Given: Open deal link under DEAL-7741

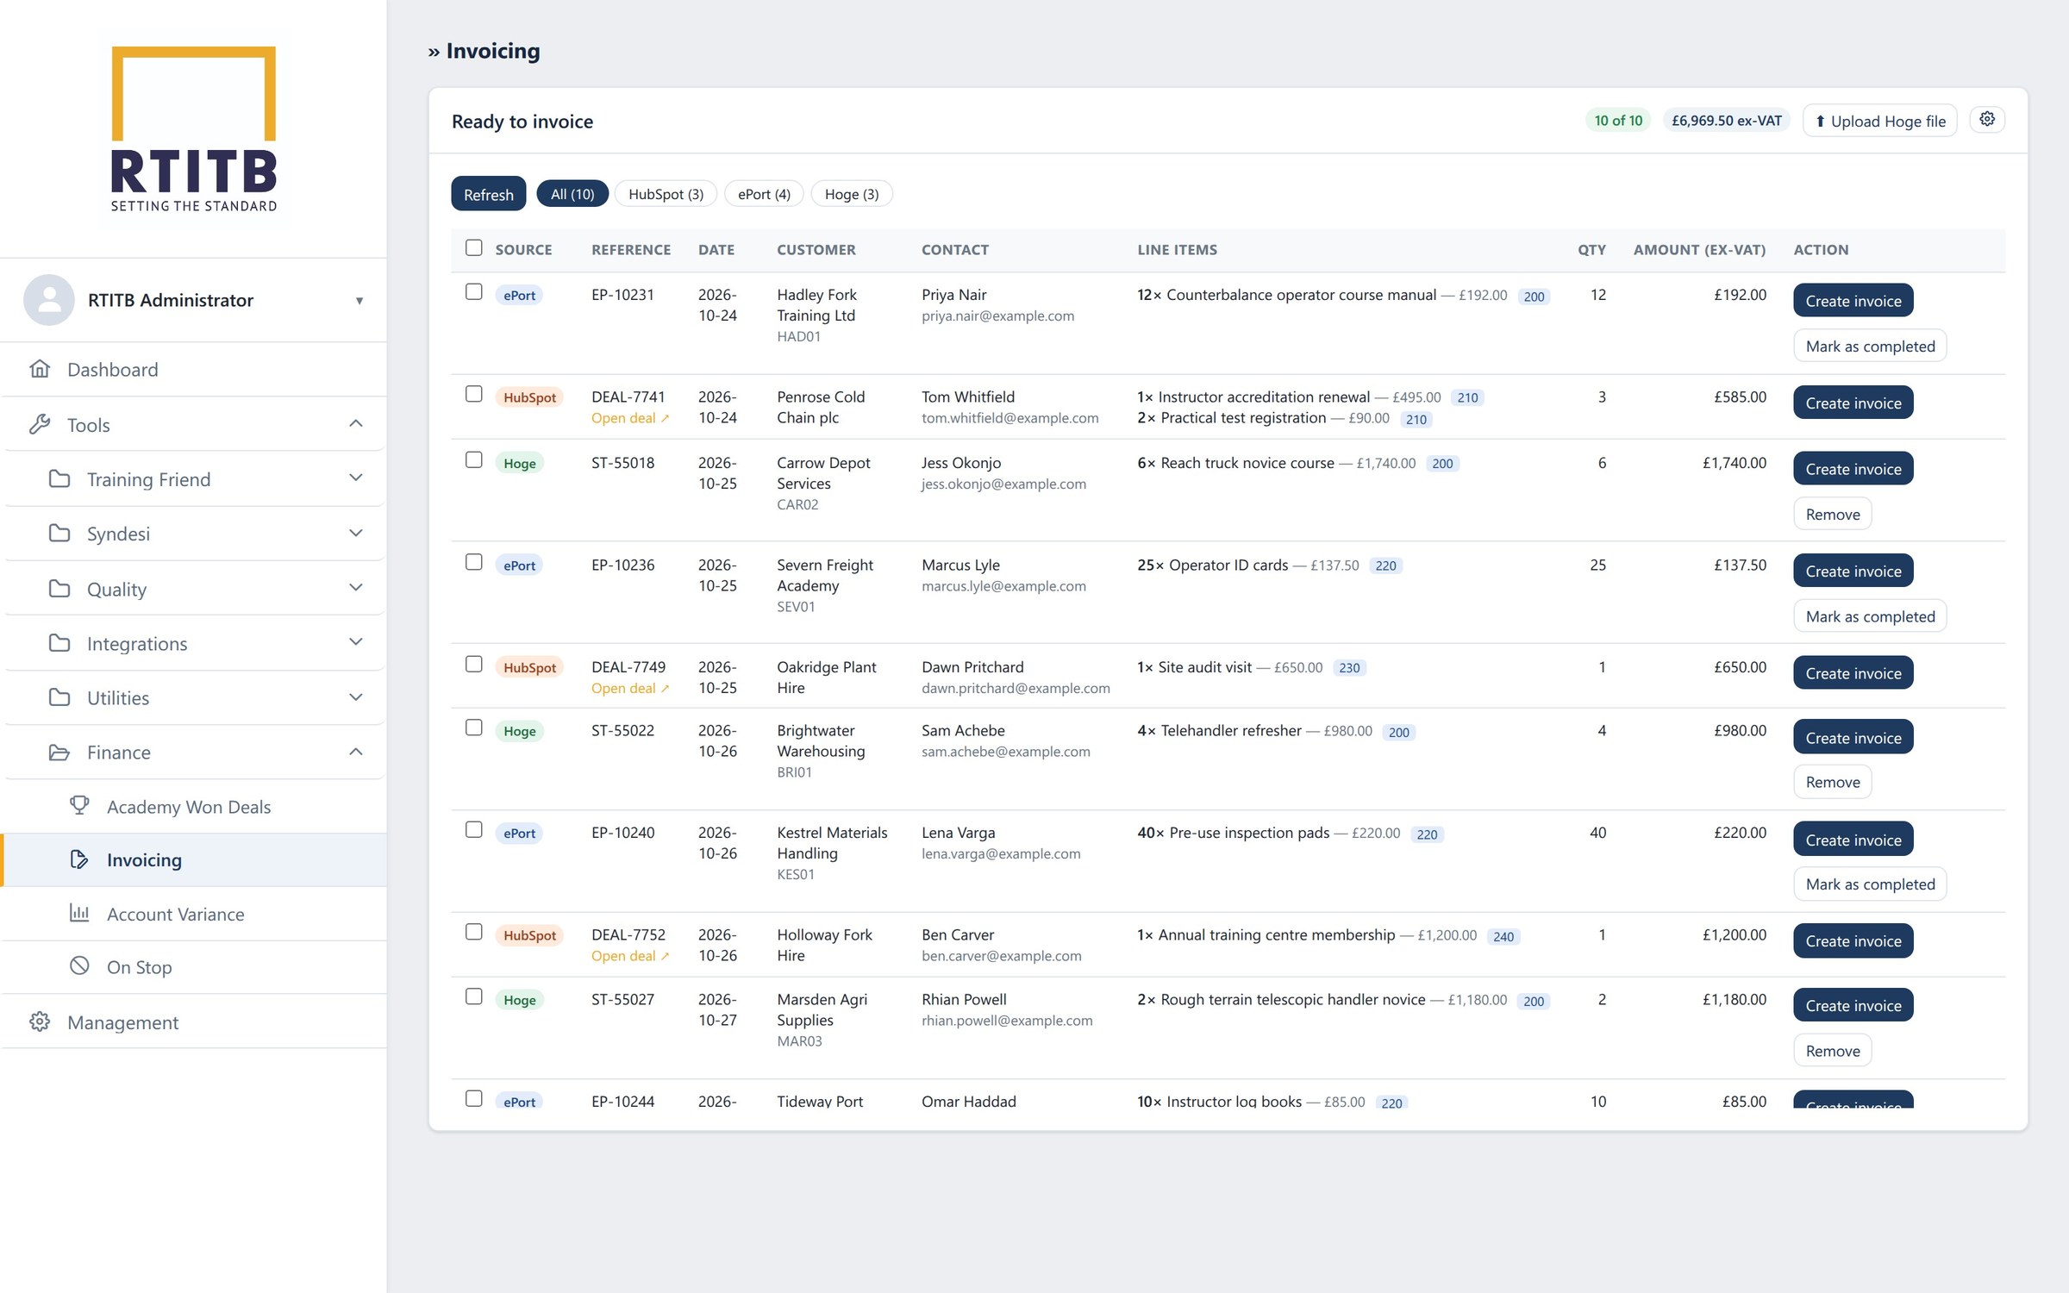Looking at the screenshot, I should point(630,418).
